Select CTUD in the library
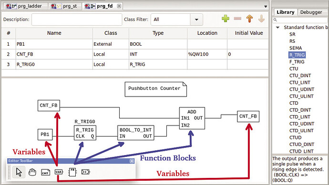Viewport: 329px width, 185px height. coord(295,137)
